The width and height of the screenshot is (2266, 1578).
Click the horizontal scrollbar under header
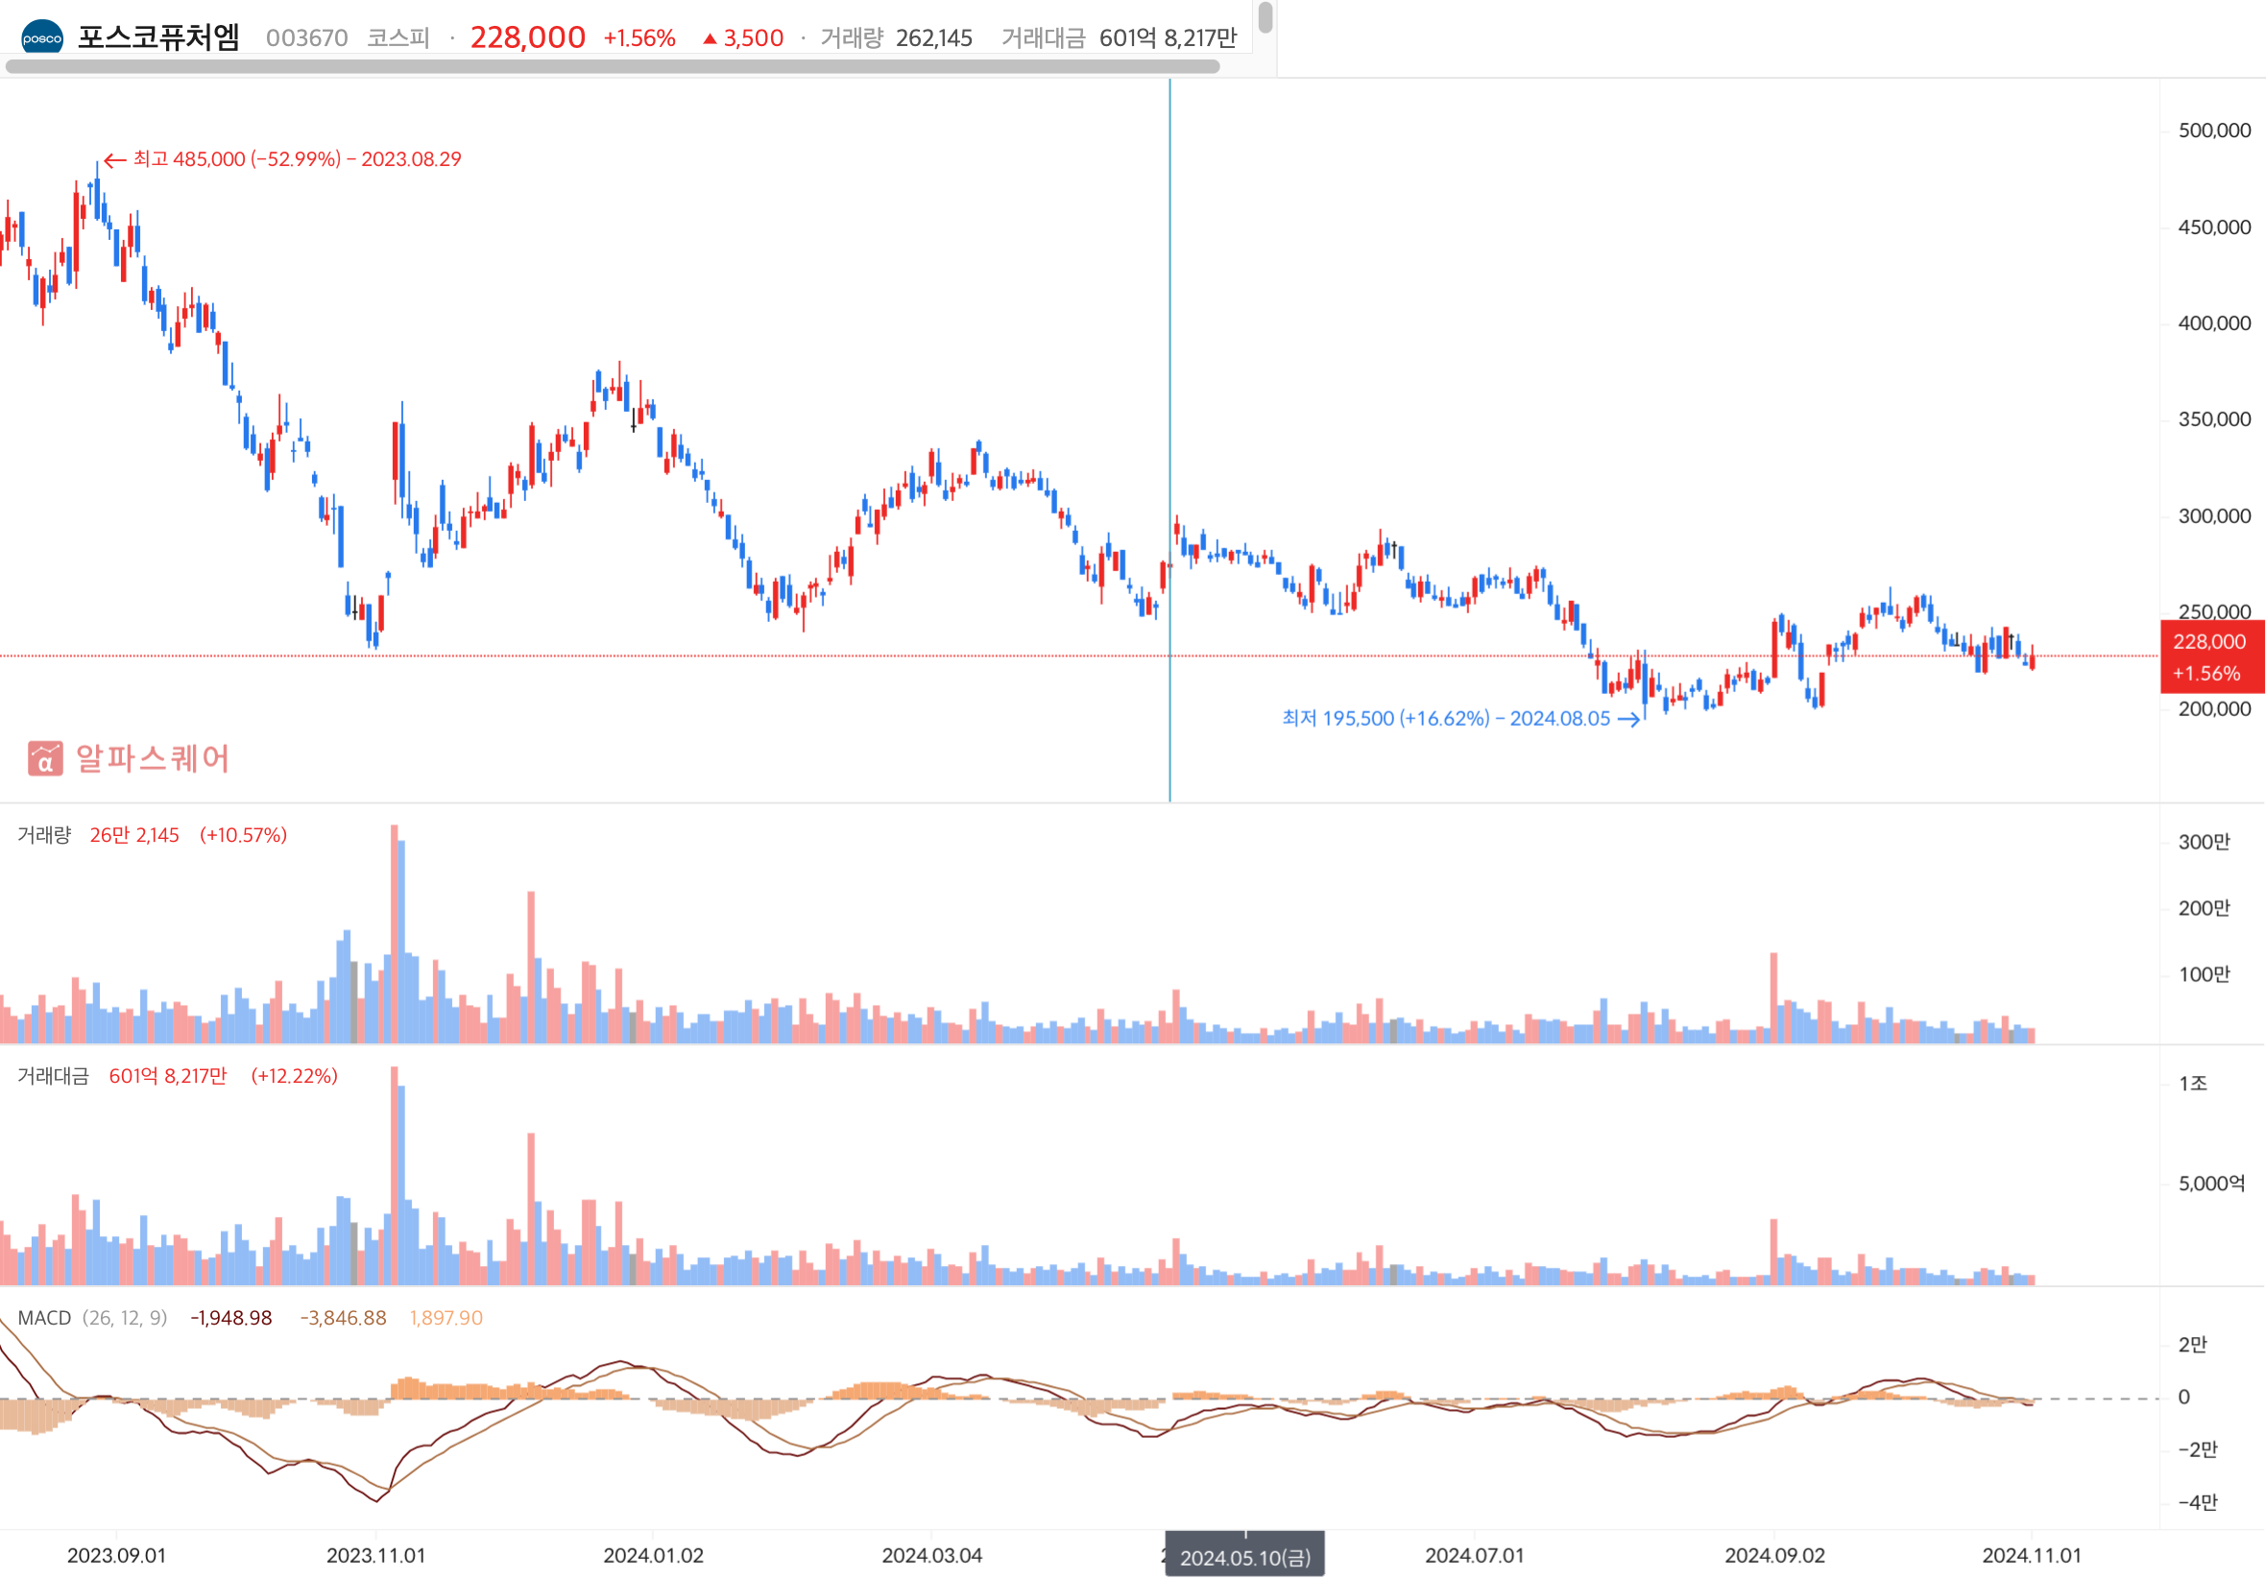(x=613, y=67)
